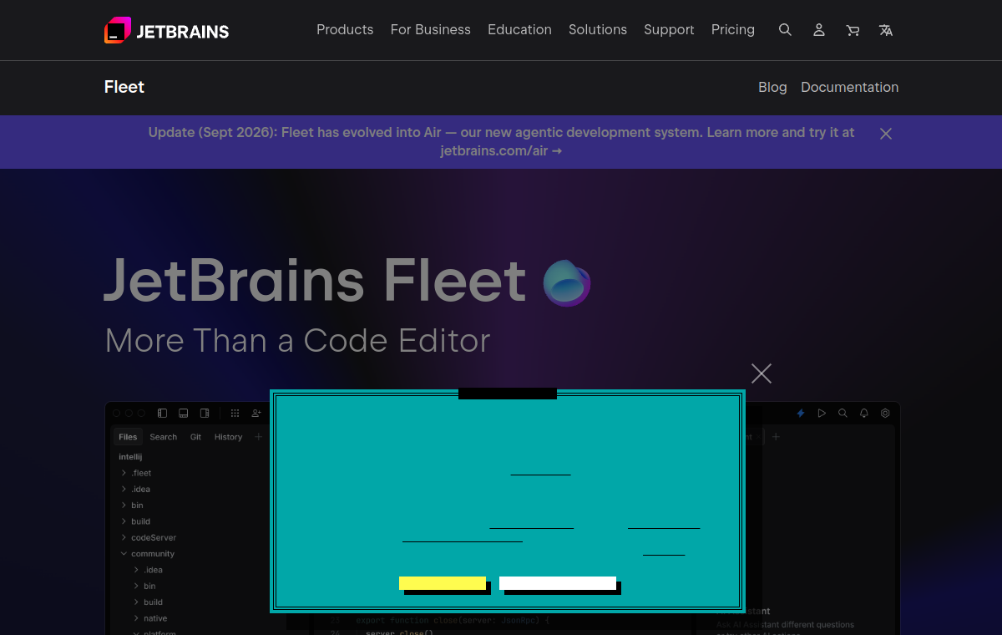This screenshot has width=1002, height=635.
Task: Click the Fleet title in subheader
Action: click(x=124, y=87)
